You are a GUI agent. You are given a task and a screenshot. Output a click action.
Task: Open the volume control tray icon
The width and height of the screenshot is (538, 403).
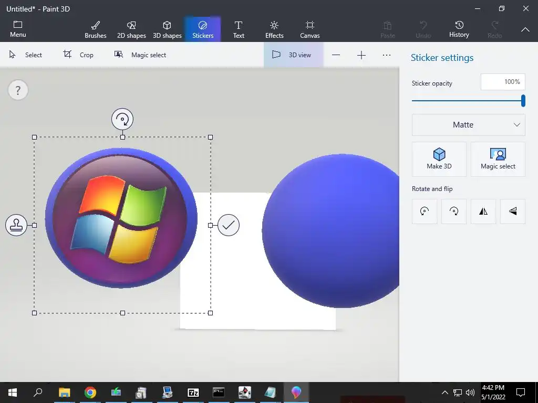(470, 393)
